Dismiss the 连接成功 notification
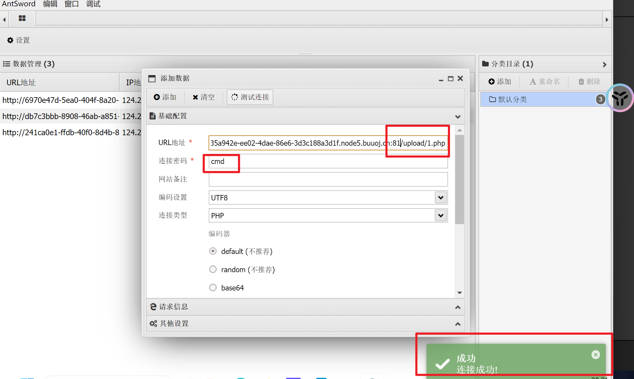 point(595,354)
